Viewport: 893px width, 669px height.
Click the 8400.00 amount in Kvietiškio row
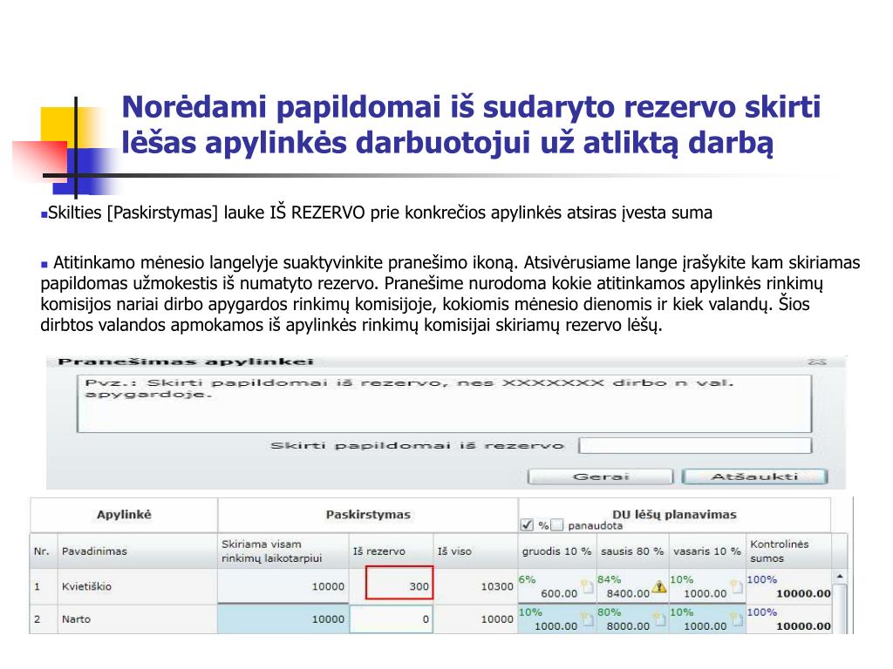[x=628, y=593]
